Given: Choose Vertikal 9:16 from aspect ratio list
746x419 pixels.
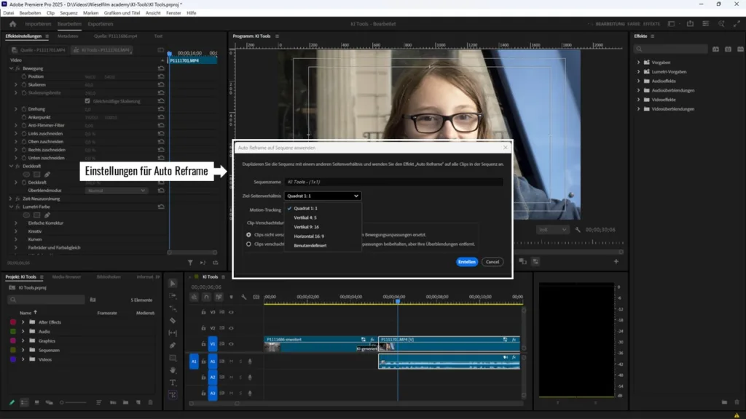Looking at the screenshot, I should 305,227.
